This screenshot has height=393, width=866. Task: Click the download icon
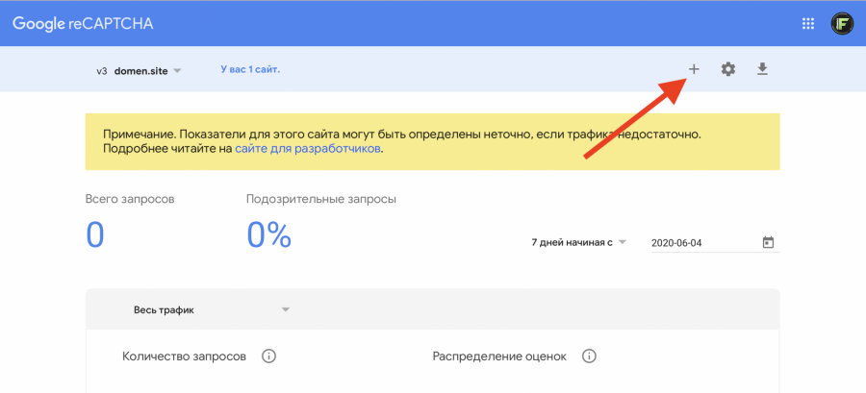[762, 69]
